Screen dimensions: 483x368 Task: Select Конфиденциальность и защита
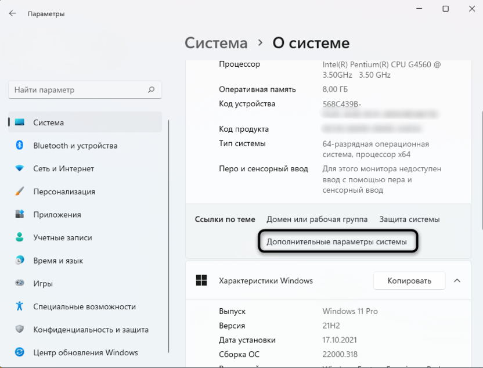[x=85, y=330]
